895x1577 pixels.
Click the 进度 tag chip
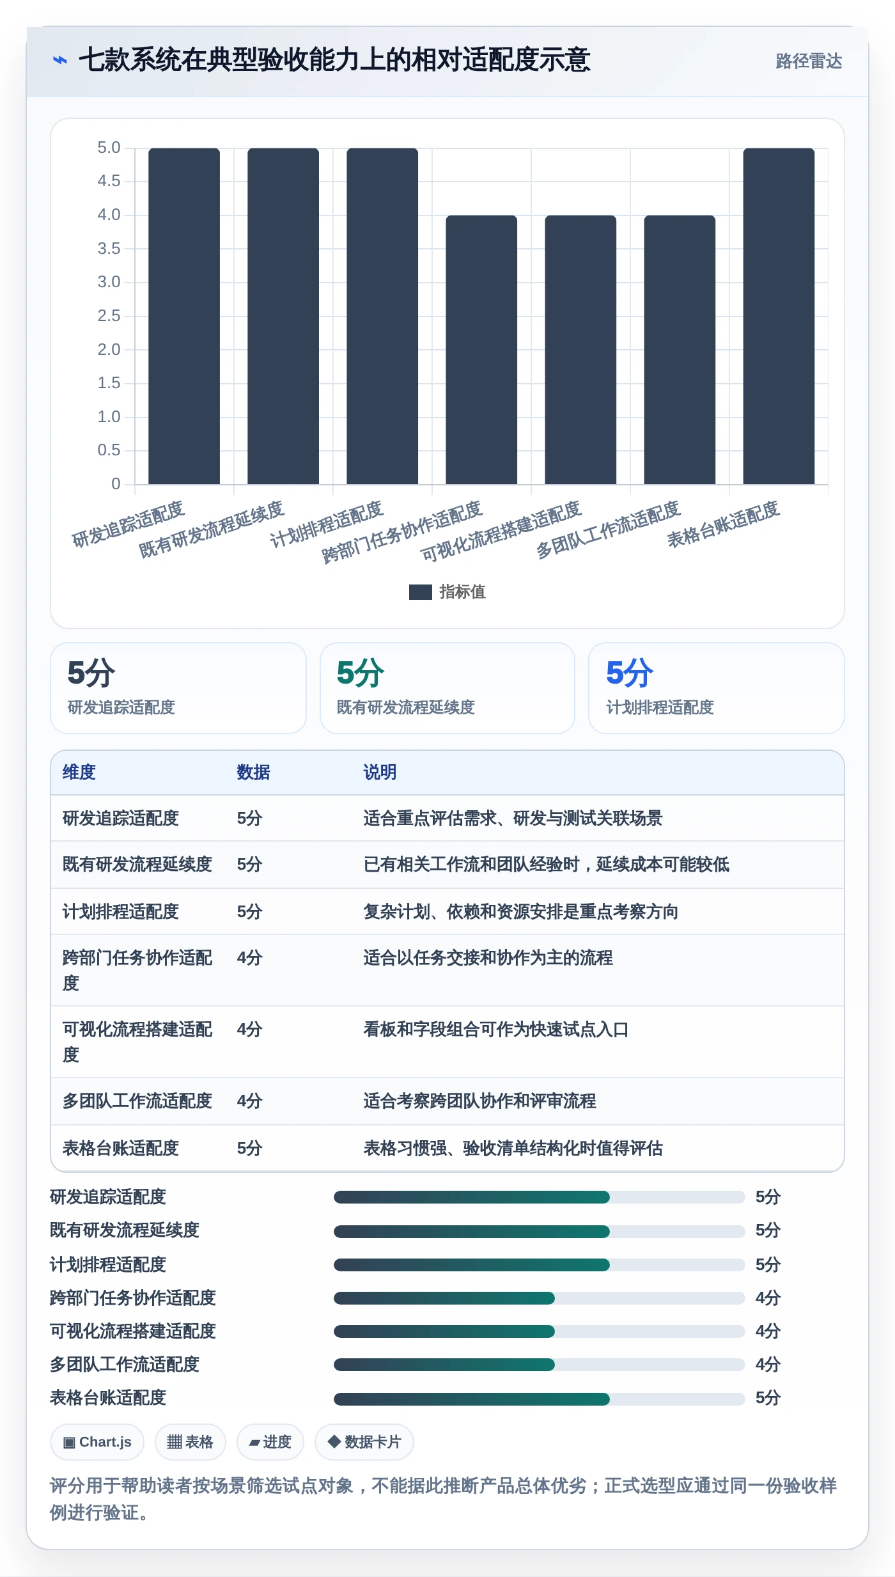click(270, 1442)
